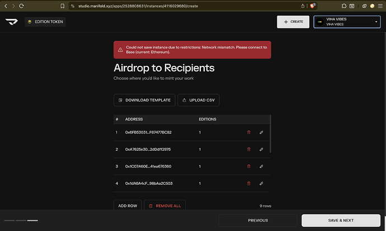
Task: Edit row 2 address 0xA7625e30
Action: point(261,149)
